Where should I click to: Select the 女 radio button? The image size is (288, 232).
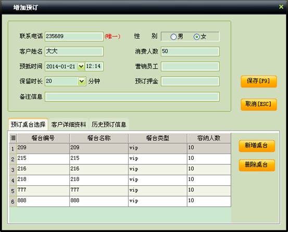(196, 37)
